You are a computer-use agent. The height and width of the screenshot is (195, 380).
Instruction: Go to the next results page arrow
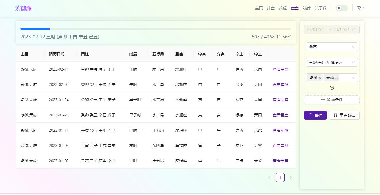click(291, 177)
